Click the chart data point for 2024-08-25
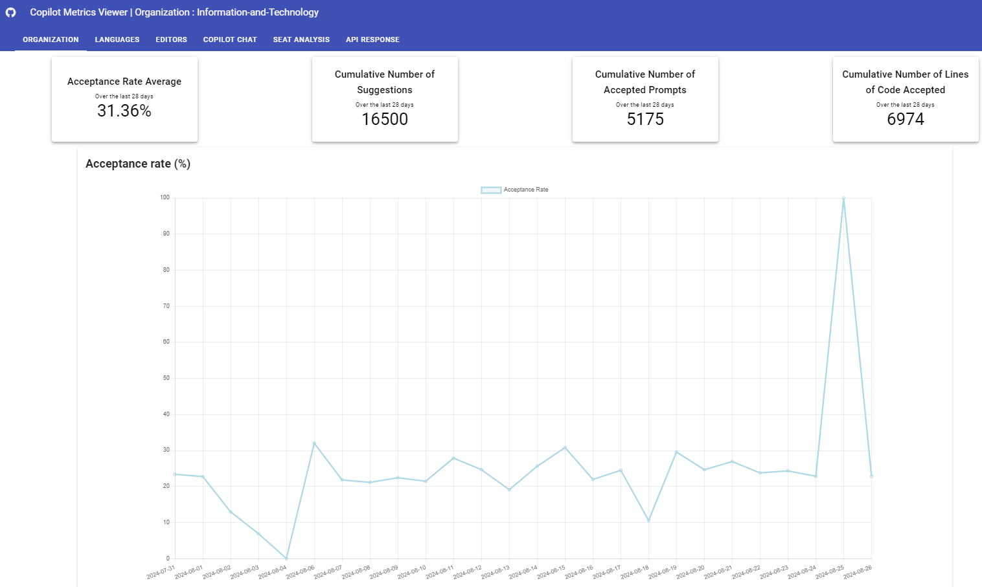This screenshot has width=982, height=587. pos(843,198)
